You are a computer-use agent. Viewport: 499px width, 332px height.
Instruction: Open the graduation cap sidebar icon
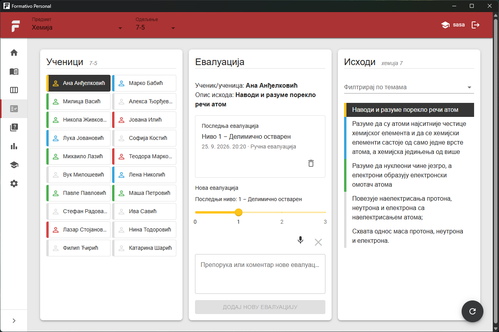(14, 165)
